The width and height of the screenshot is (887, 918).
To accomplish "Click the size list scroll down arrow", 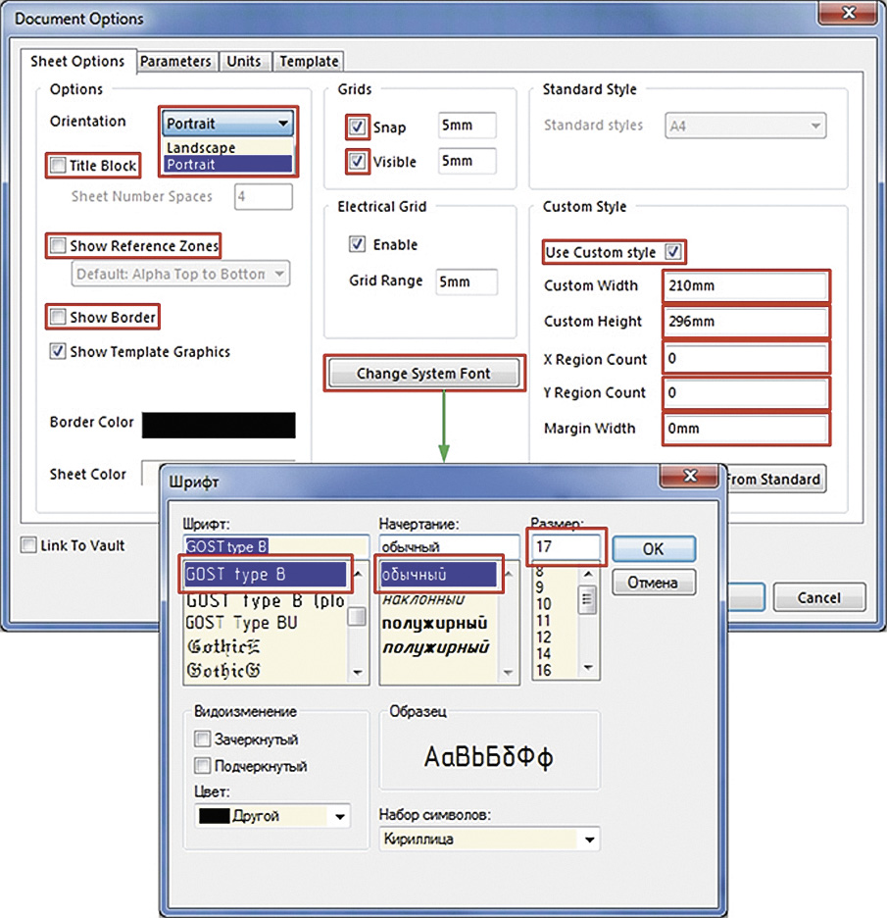I will tap(588, 668).
